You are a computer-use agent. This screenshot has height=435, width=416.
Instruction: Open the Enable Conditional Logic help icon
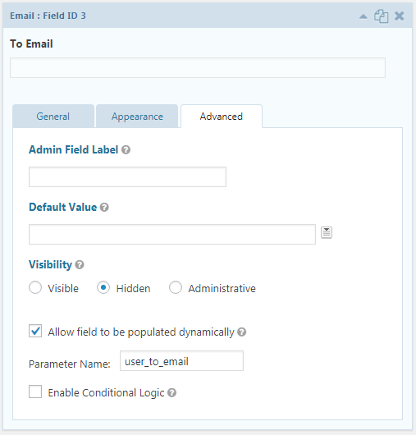click(172, 393)
